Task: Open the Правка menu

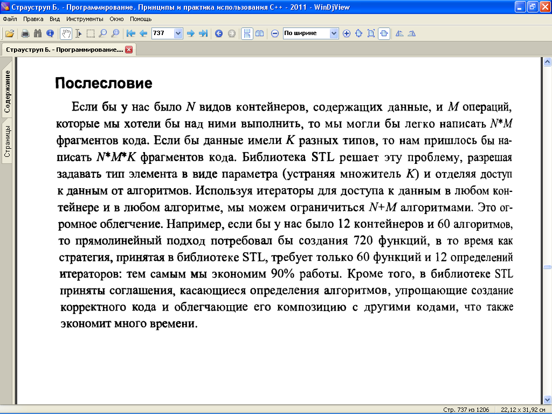Action: point(33,18)
